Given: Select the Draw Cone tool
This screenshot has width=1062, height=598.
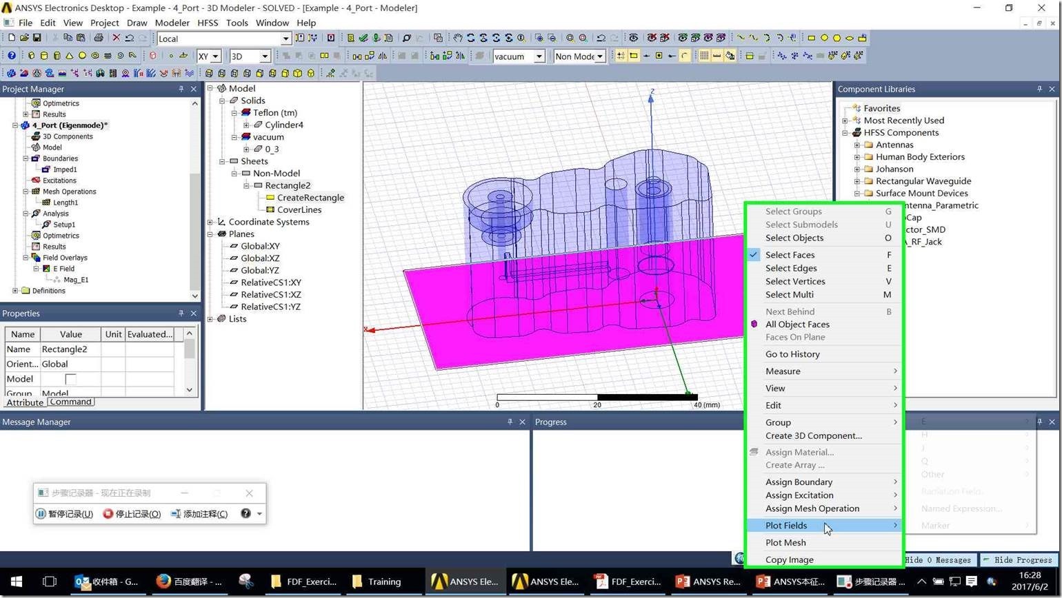Looking at the screenshot, I should 70,56.
